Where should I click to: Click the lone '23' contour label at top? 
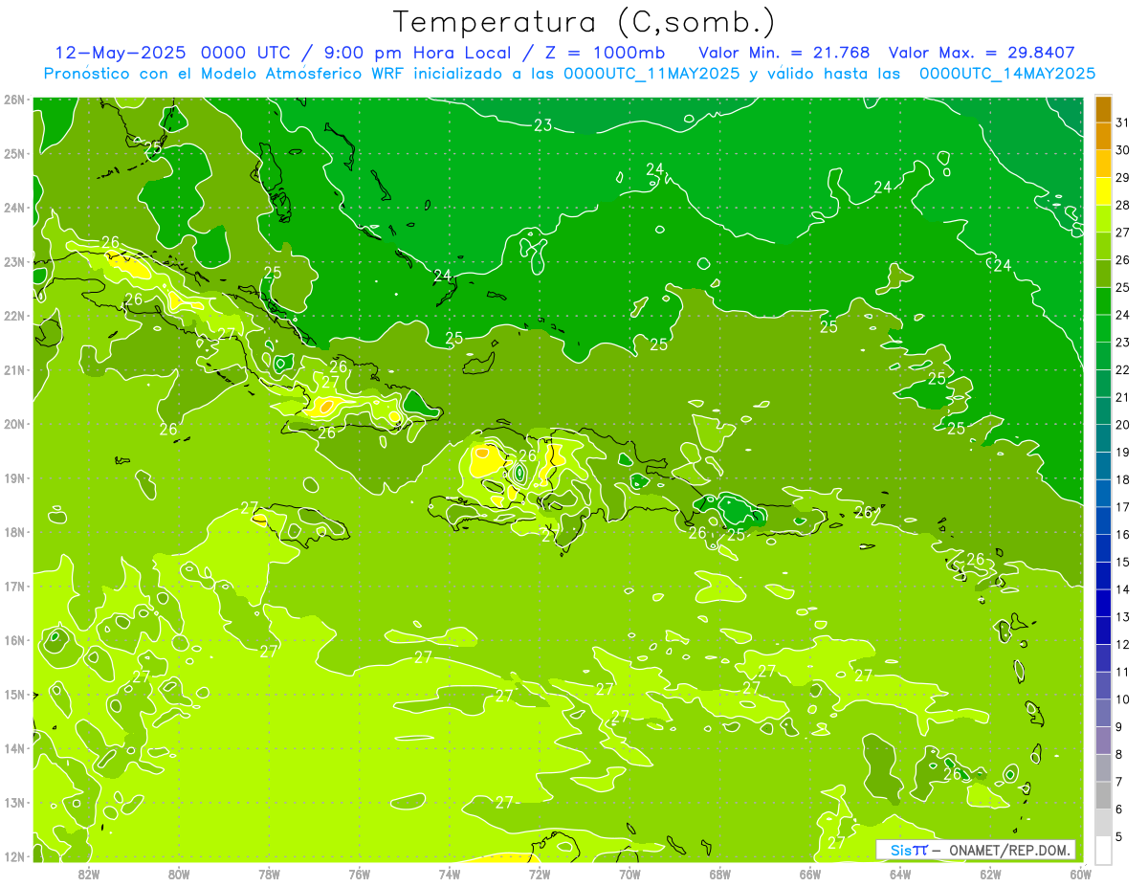[543, 125]
